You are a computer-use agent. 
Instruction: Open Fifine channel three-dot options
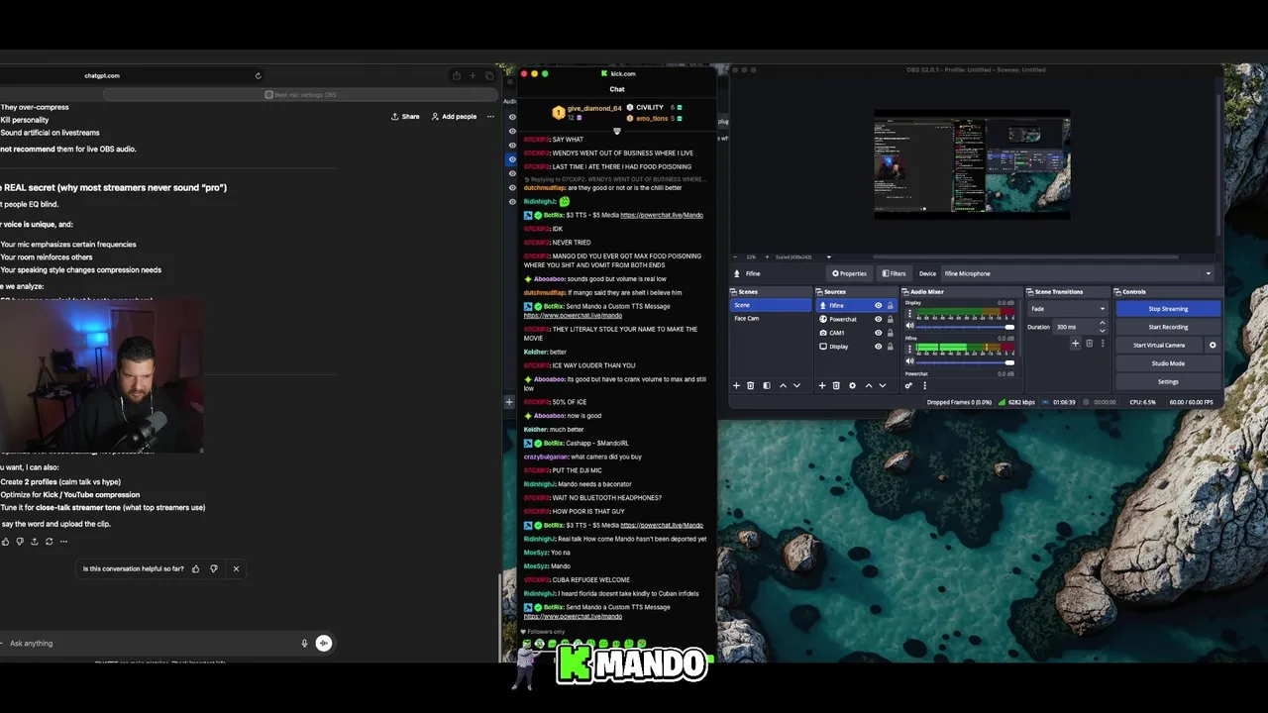click(x=909, y=349)
